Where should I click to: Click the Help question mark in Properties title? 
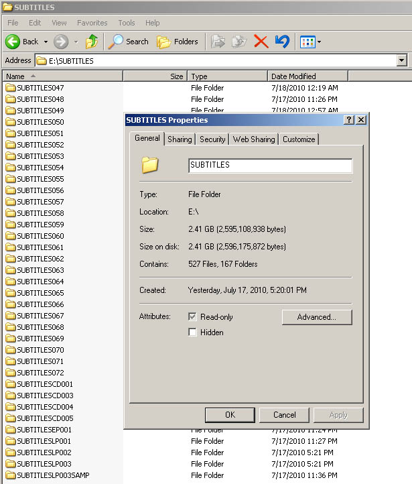point(349,120)
